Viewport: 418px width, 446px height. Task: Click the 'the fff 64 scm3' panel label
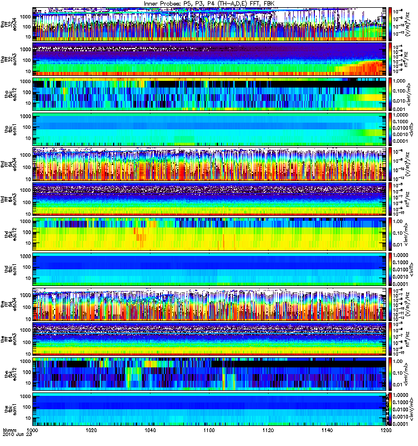click(8, 339)
